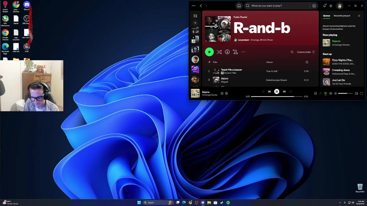Switch to the Recently played tab
The width and height of the screenshot is (367, 206).
[342, 16]
